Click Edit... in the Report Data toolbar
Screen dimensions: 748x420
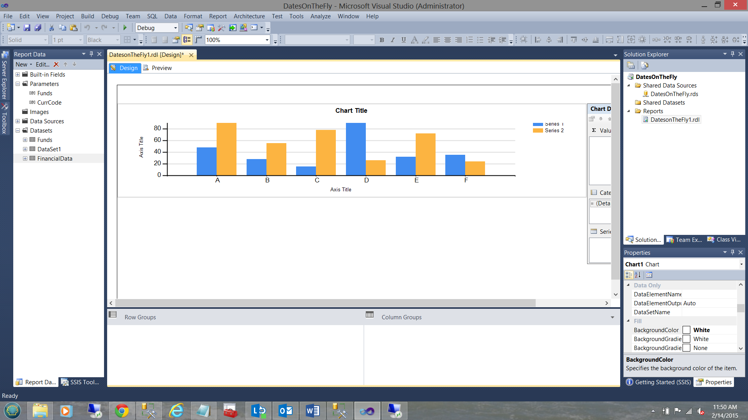[x=42, y=65]
